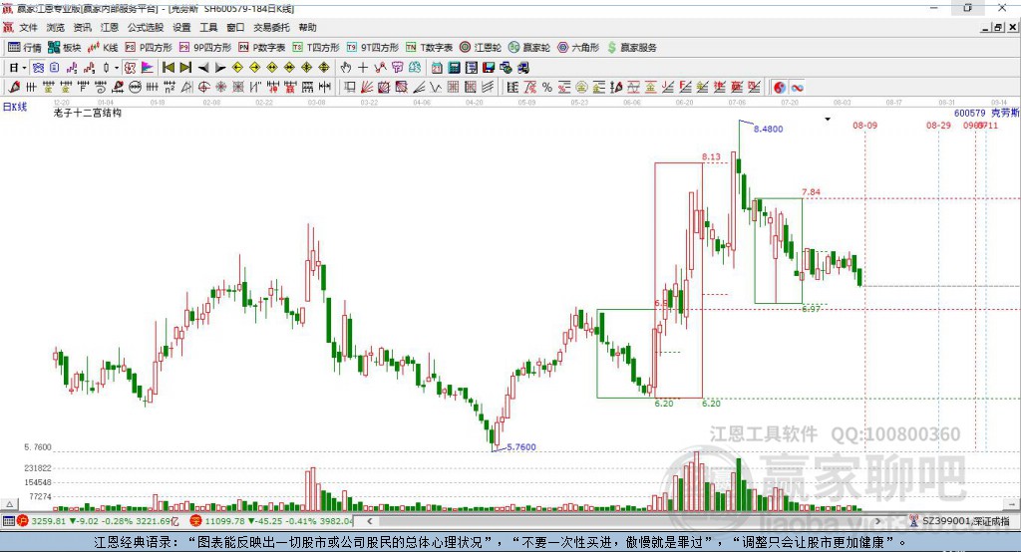Open the 交易委托 menu
The height and width of the screenshot is (552, 1021).
[271, 27]
